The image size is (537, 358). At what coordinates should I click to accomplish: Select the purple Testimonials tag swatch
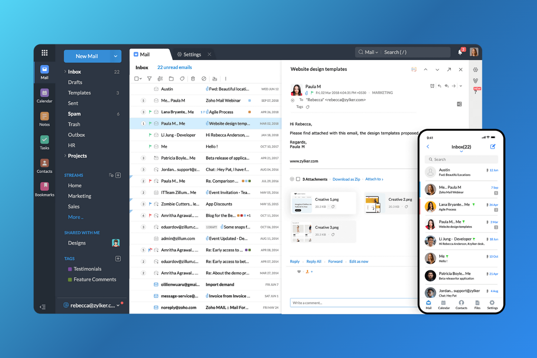[x=70, y=269]
